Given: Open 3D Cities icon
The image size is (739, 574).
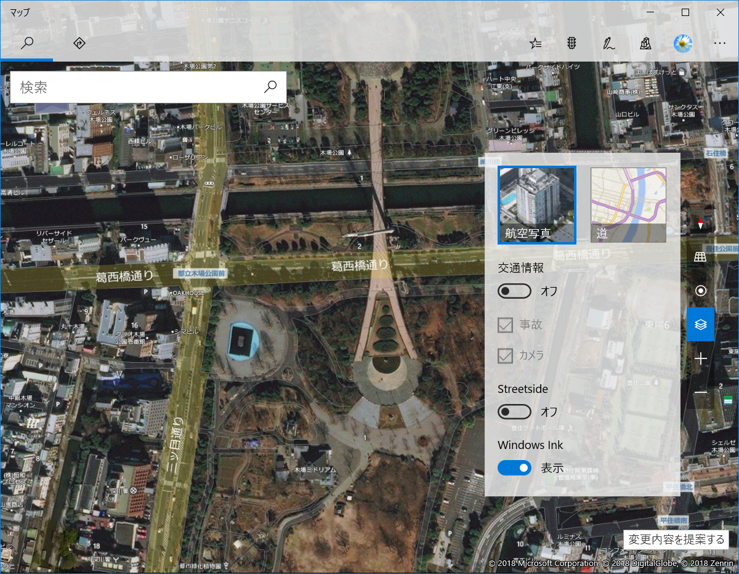Looking at the screenshot, I should coord(645,43).
